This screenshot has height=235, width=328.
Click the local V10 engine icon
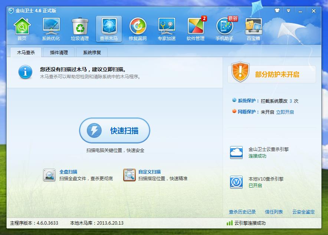click(236, 182)
